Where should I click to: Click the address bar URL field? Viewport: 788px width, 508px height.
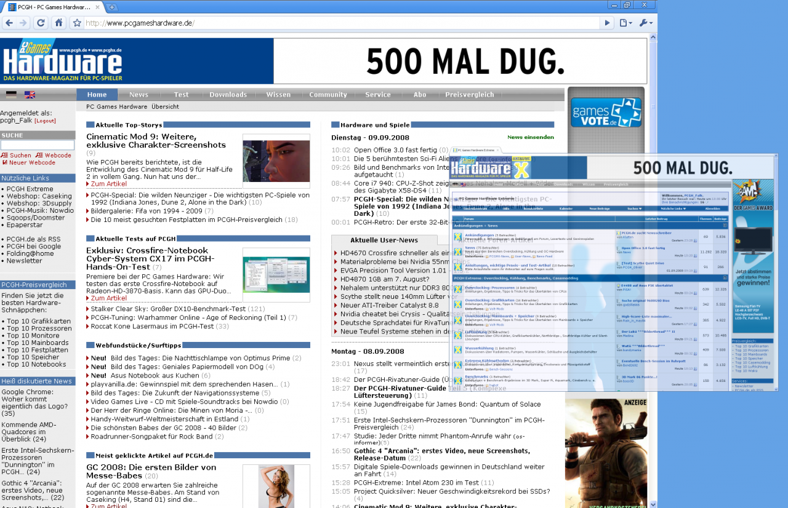point(342,23)
